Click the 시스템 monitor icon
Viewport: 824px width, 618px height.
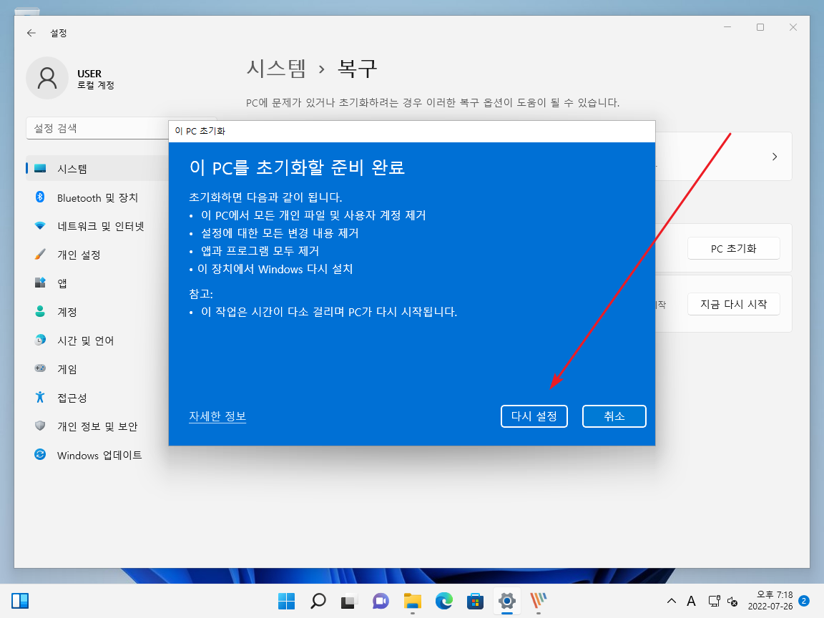point(40,168)
